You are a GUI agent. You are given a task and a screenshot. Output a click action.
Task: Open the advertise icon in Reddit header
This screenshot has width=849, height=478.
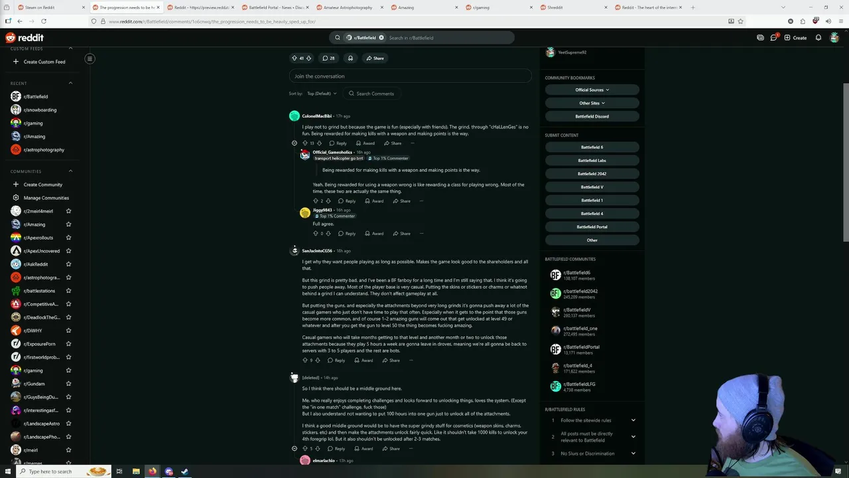[760, 38]
